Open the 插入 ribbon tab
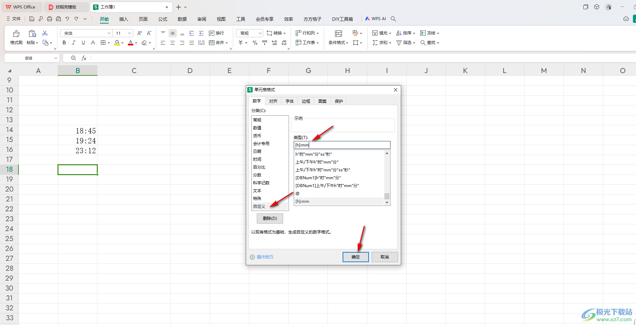The image size is (636, 325). 123,19
